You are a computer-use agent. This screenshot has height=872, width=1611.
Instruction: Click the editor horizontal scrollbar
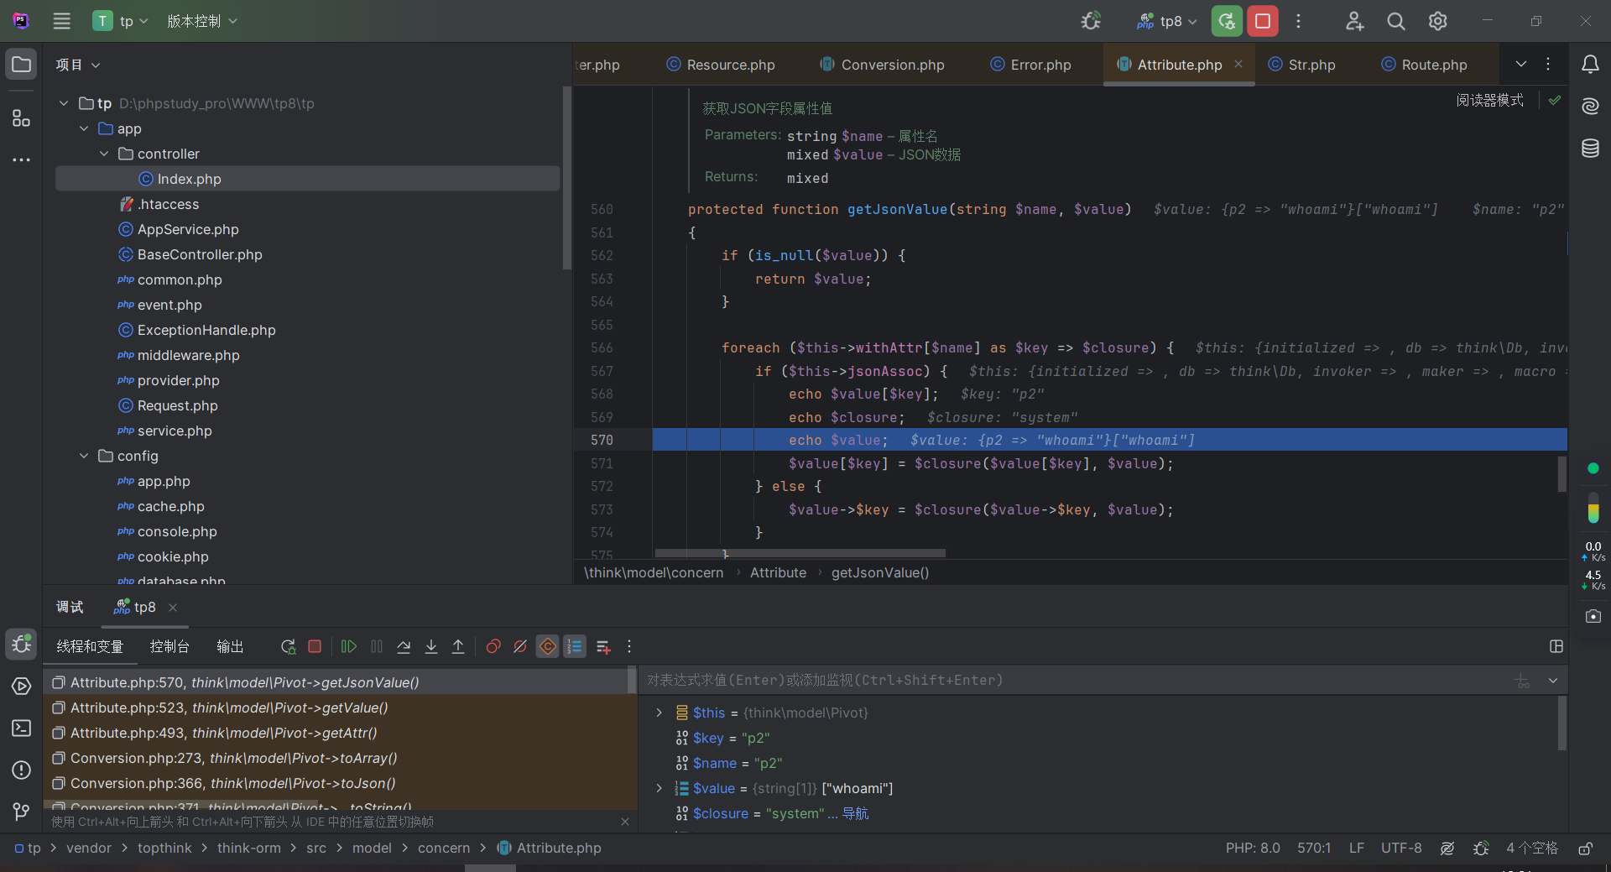coord(800,553)
